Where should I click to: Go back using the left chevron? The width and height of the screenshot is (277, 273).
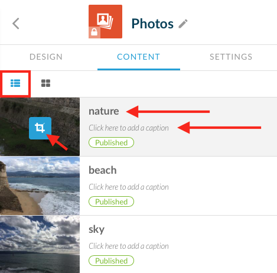coord(16,24)
